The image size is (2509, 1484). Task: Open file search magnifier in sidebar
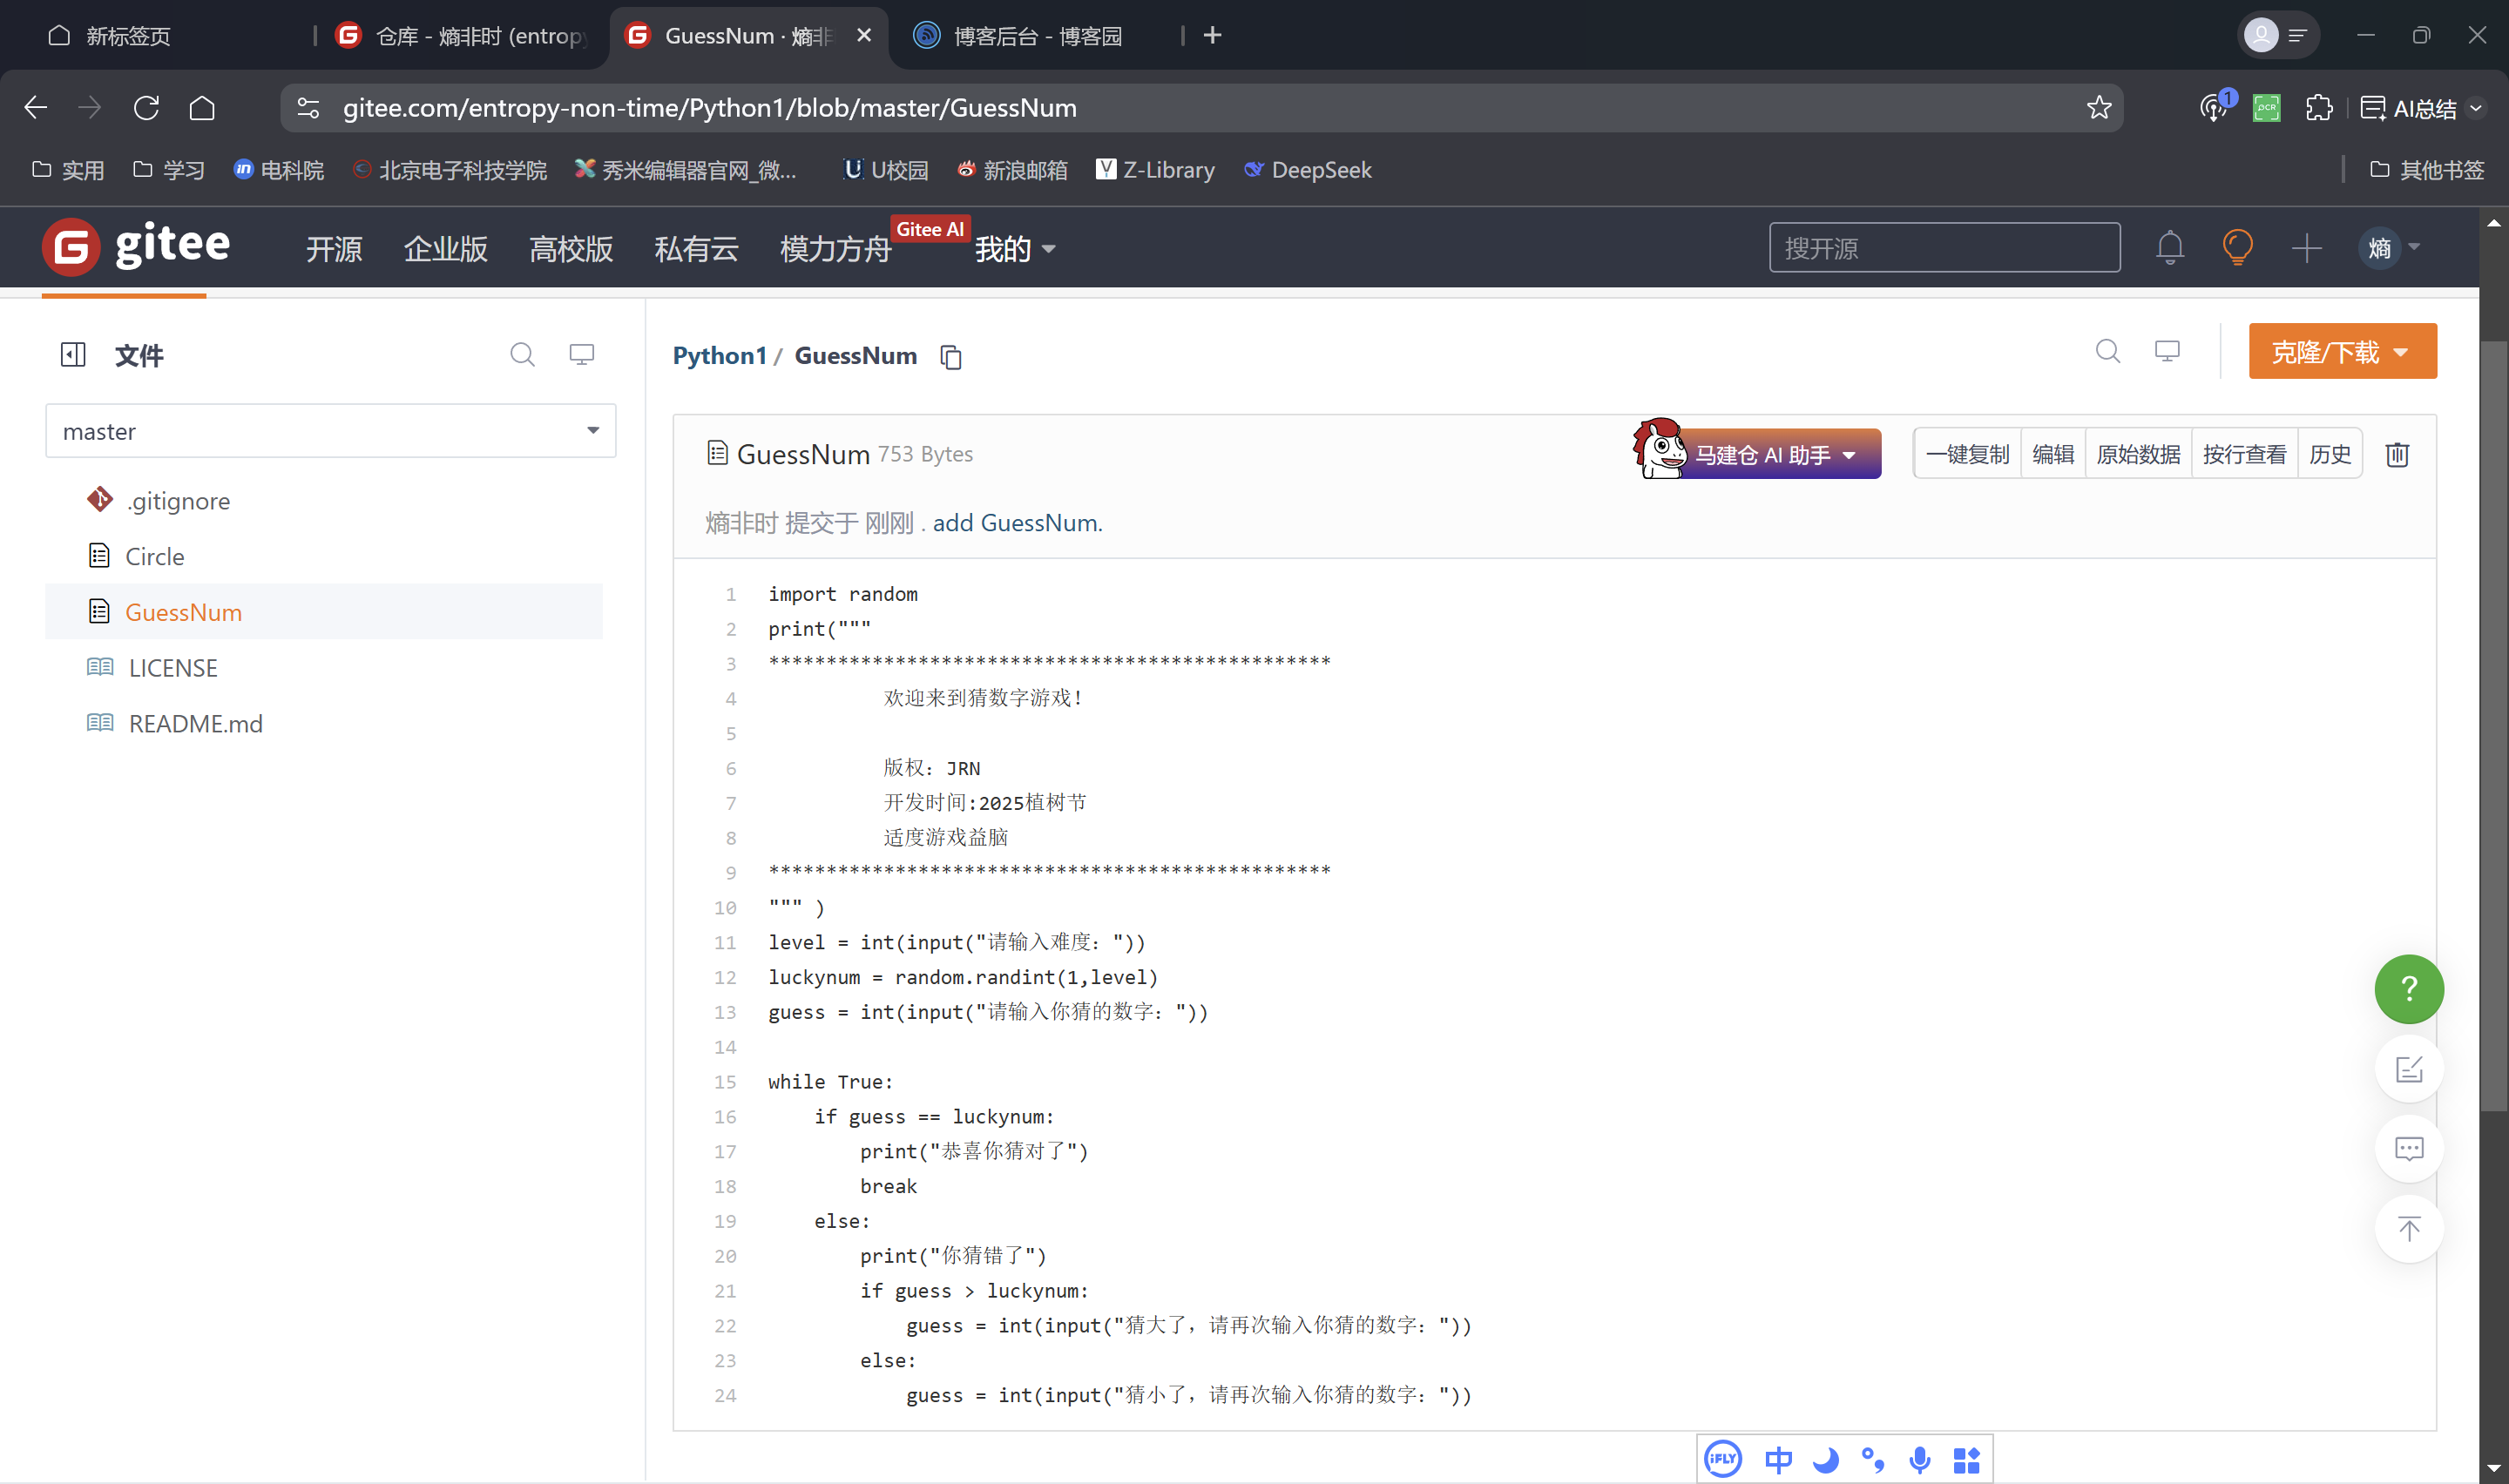[522, 354]
